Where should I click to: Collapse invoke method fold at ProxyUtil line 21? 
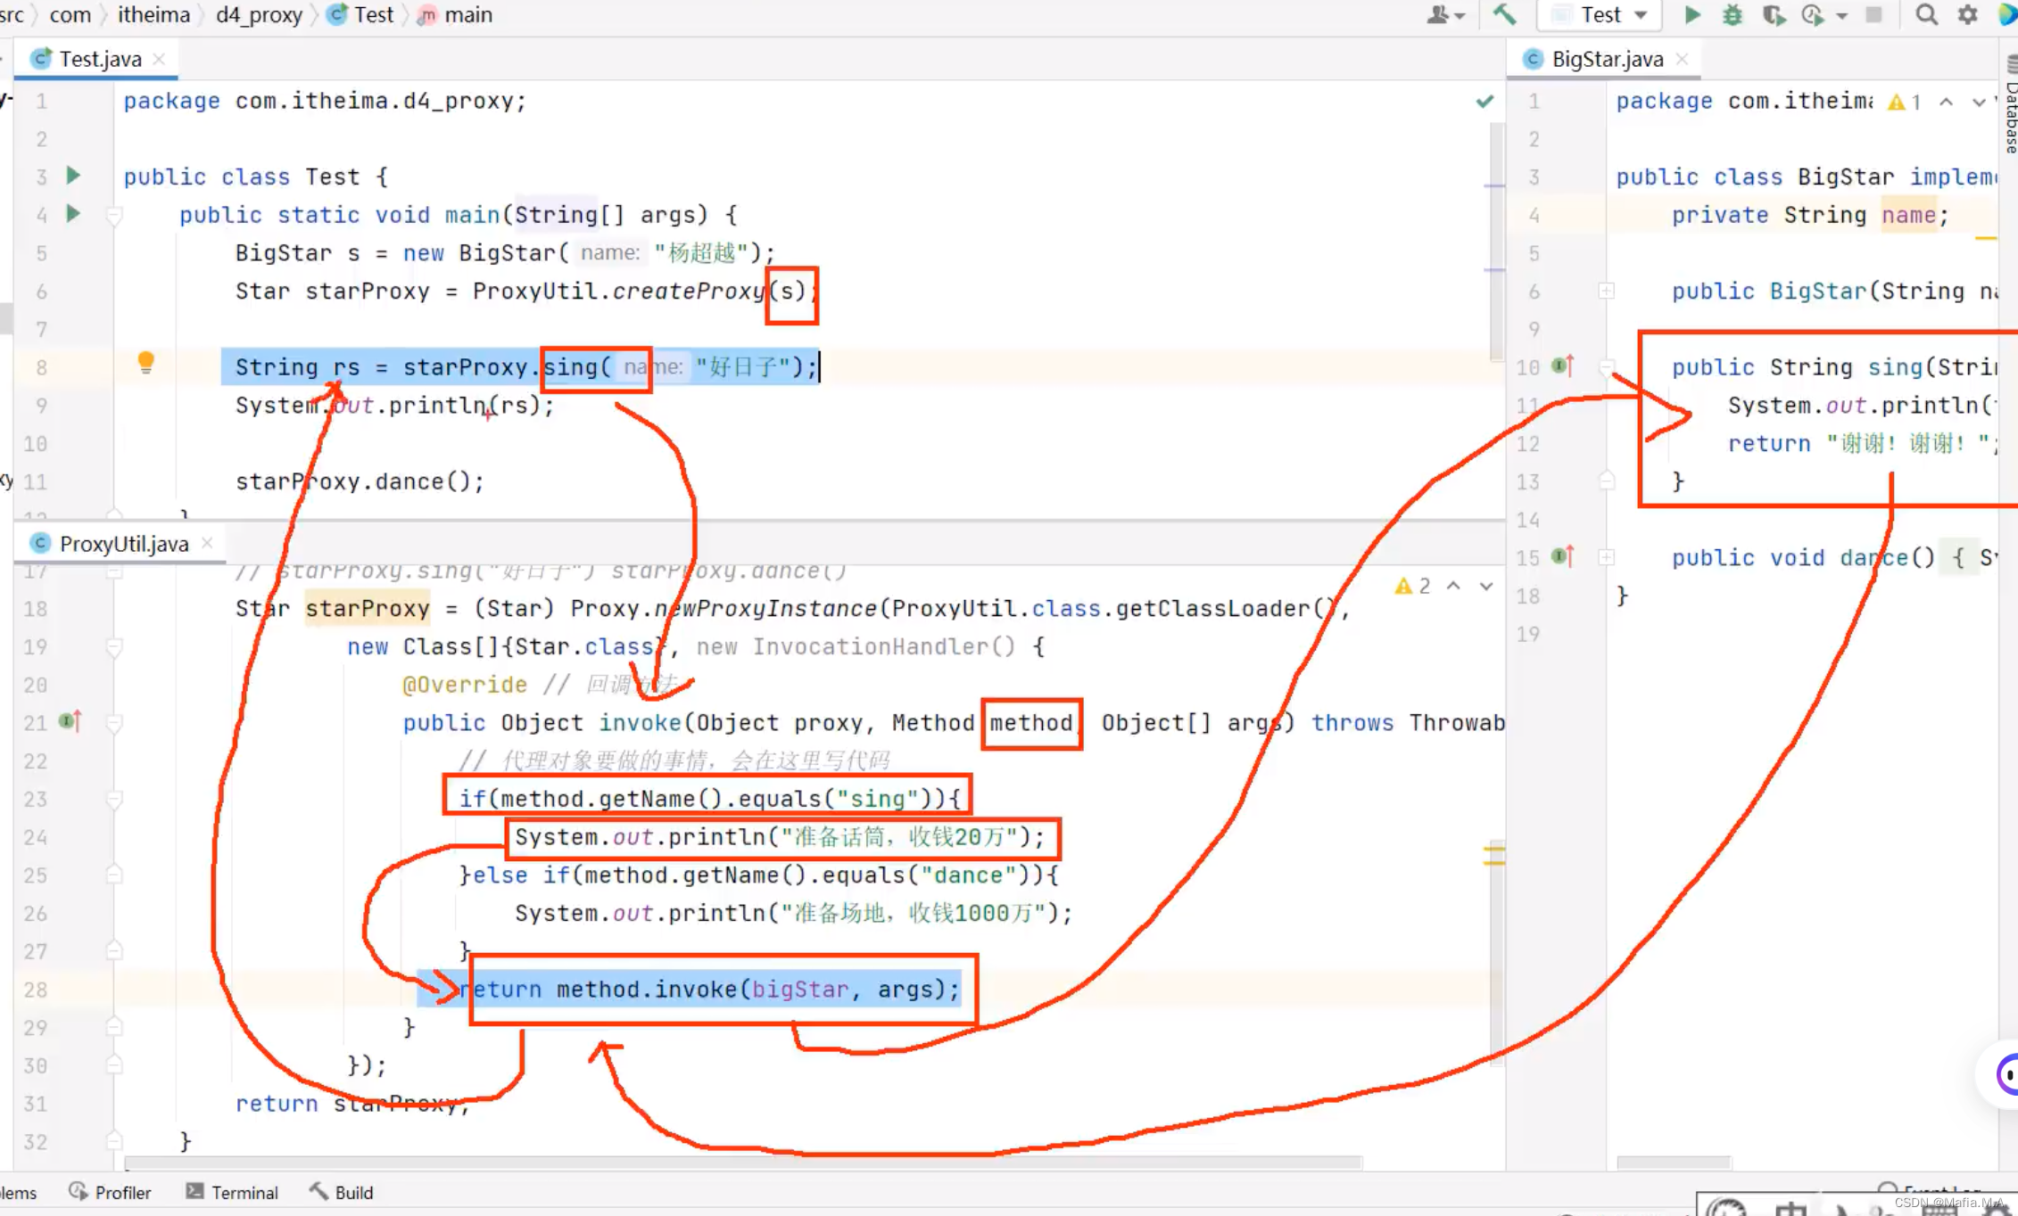coord(114,723)
